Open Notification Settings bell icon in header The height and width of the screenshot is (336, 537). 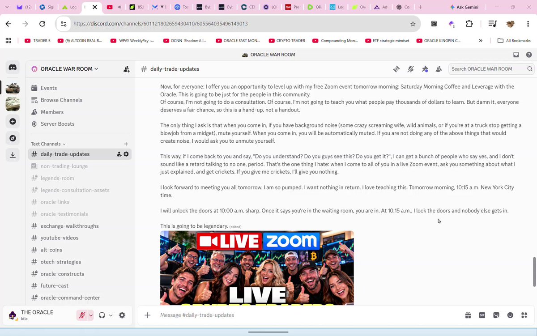click(411, 69)
